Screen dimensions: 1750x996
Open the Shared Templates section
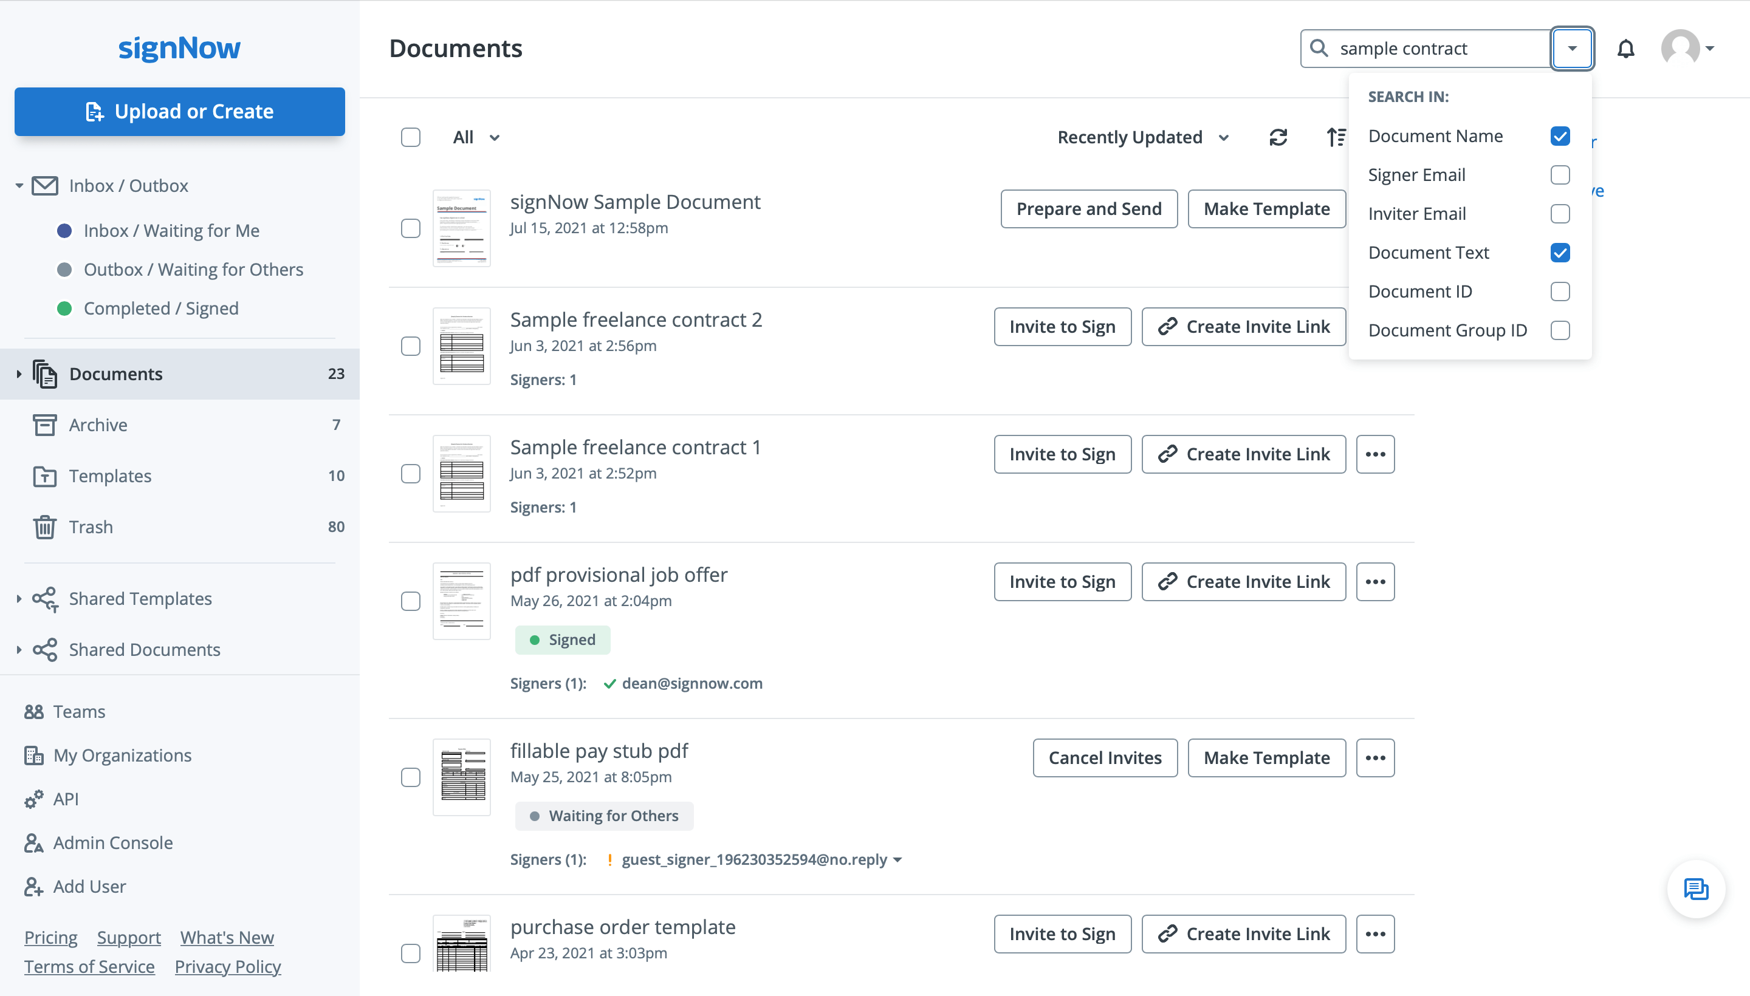coord(140,597)
